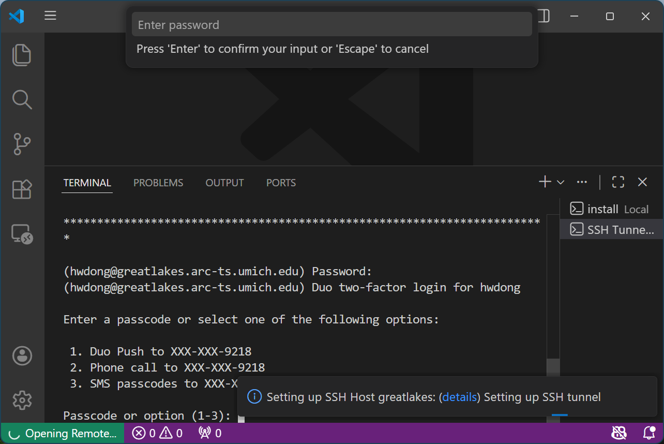Open the views and more actions menu
The image size is (664, 444).
point(582,182)
